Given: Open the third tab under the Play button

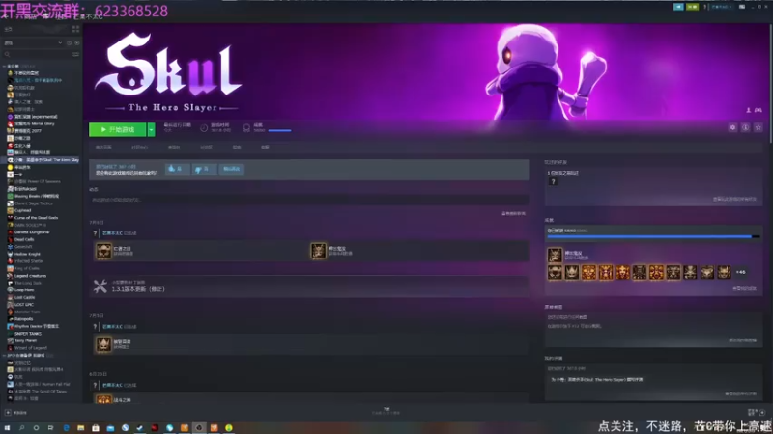Looking at the screenshot, I should click(174, 148).
